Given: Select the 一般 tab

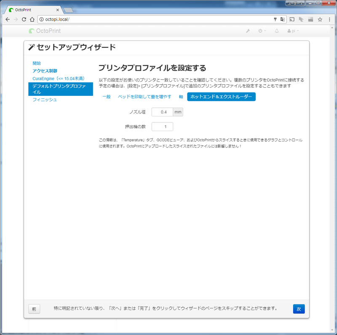Looking at the screenshot, I should tap(107, 97).
